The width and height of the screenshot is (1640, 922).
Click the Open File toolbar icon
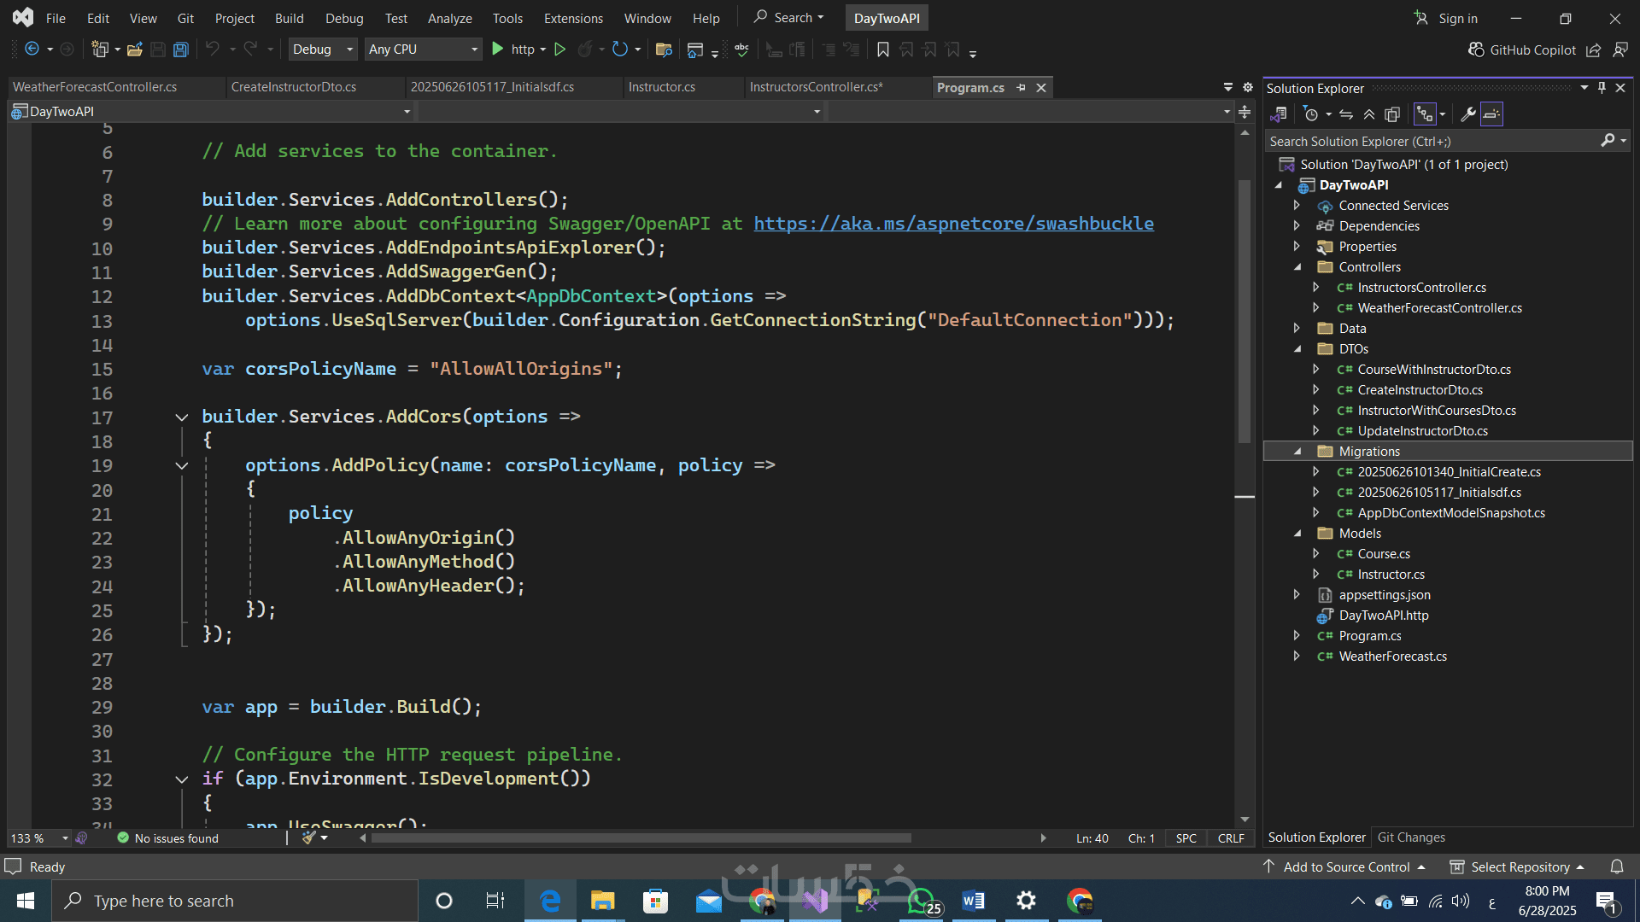pos(134,50)
